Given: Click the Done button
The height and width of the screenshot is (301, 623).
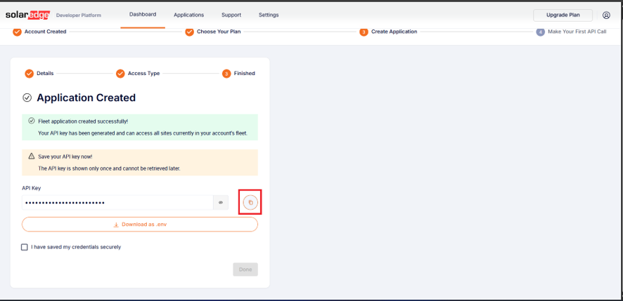Looking at the screenshot, I should tap(245, 269).
